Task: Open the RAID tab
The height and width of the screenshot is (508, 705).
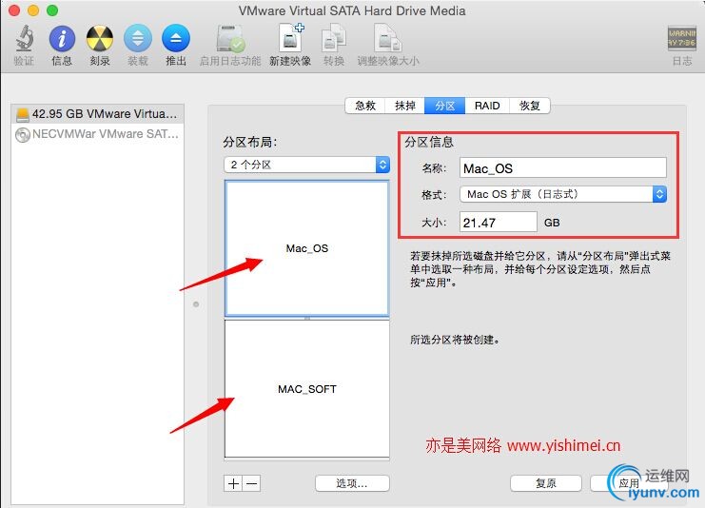Action: pos(487,106)
